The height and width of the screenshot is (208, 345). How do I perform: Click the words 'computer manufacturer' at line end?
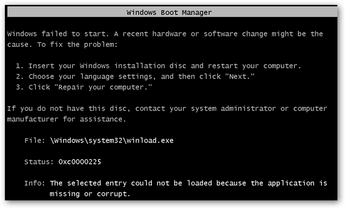point(310,108)
